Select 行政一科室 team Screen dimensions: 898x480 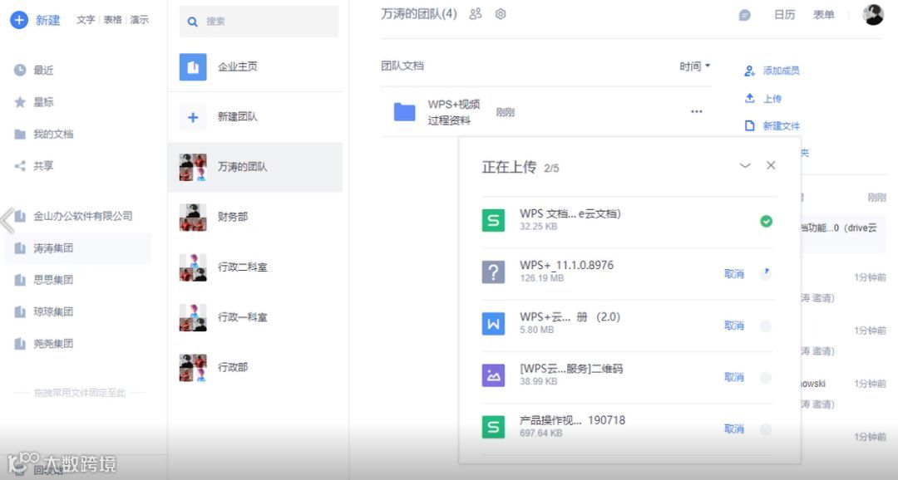(x=255, y=317)
